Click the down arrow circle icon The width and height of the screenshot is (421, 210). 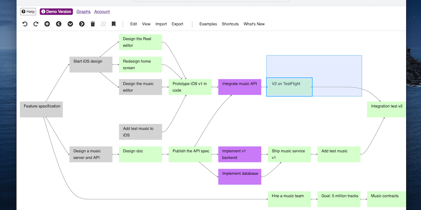[70, 24]
